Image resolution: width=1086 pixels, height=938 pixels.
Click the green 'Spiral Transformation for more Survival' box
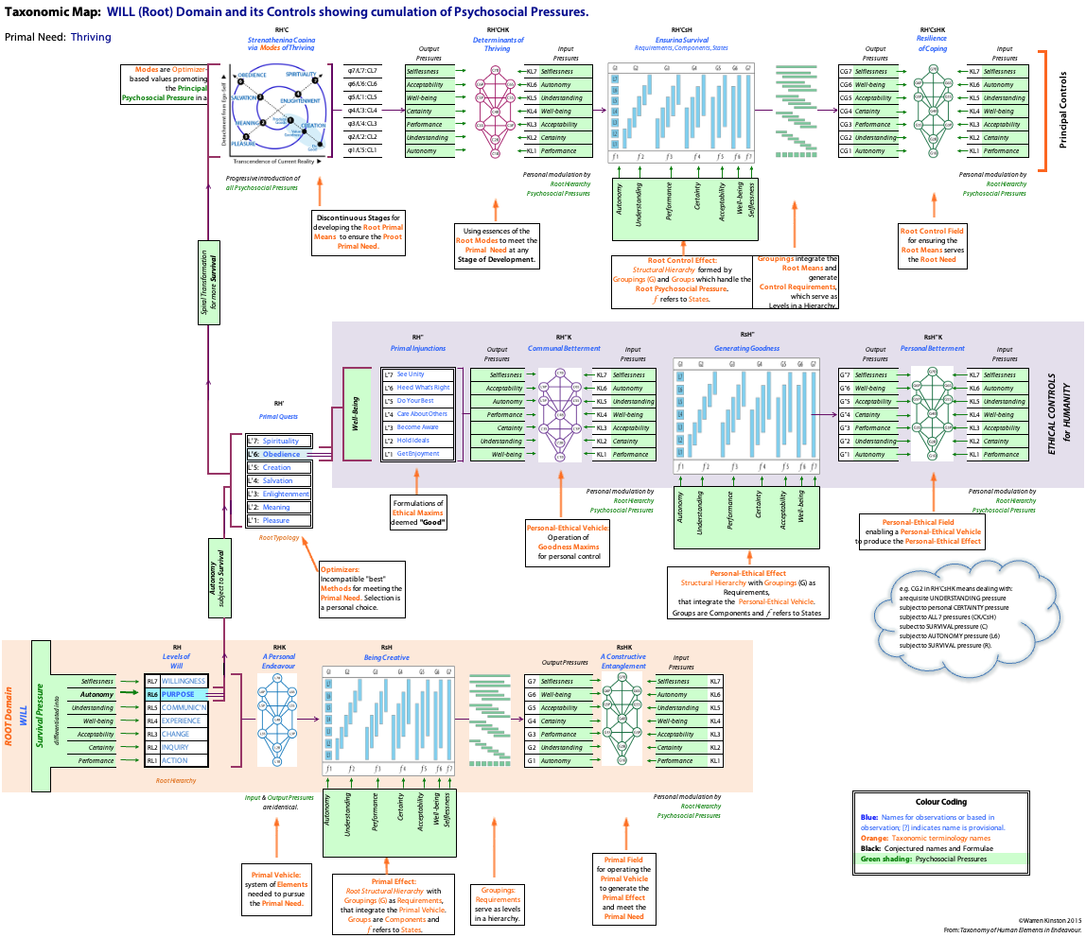pos(209,283)
